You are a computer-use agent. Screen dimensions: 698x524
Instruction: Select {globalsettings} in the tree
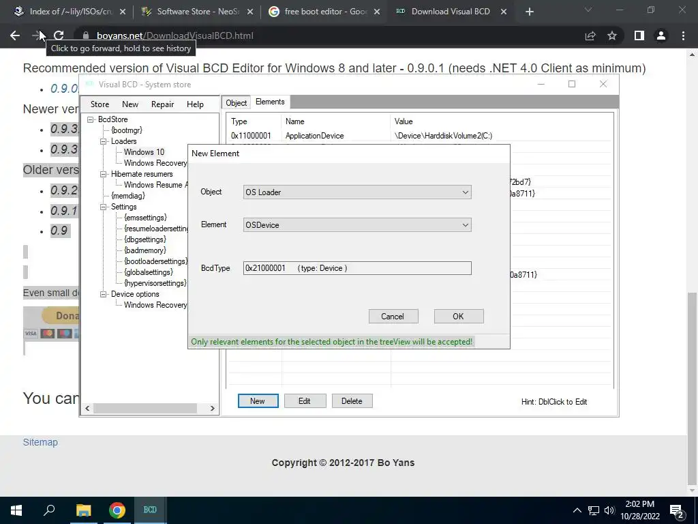[149, 272]
